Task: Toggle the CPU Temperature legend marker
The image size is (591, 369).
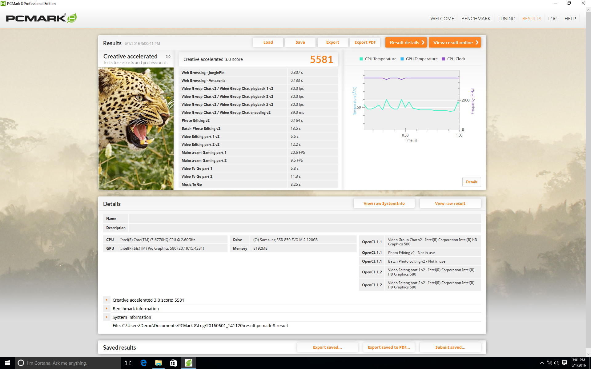Action: (x=361, y=59)
